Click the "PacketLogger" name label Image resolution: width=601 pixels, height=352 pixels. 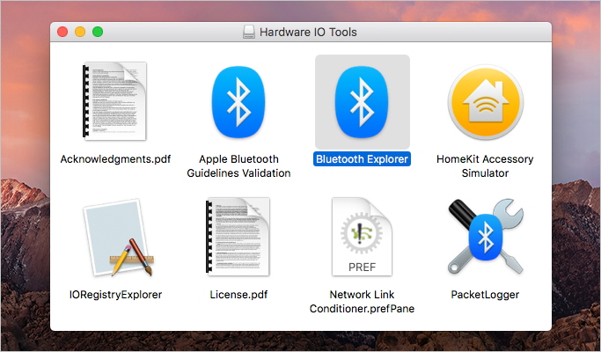(x=485, y=295)
